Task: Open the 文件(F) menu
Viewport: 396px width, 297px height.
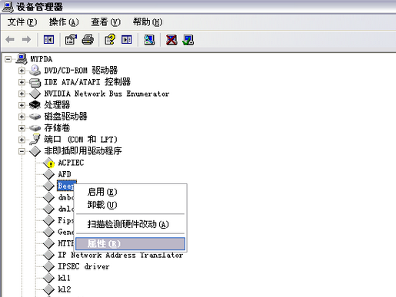Action: (x=22, y=22)
